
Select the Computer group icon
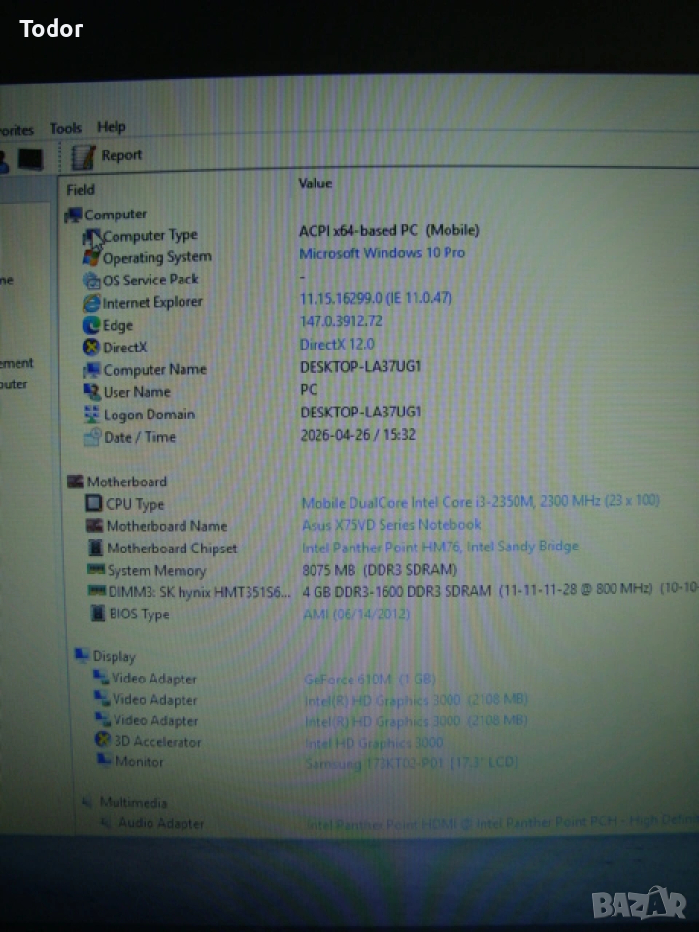tap(74, 215)
